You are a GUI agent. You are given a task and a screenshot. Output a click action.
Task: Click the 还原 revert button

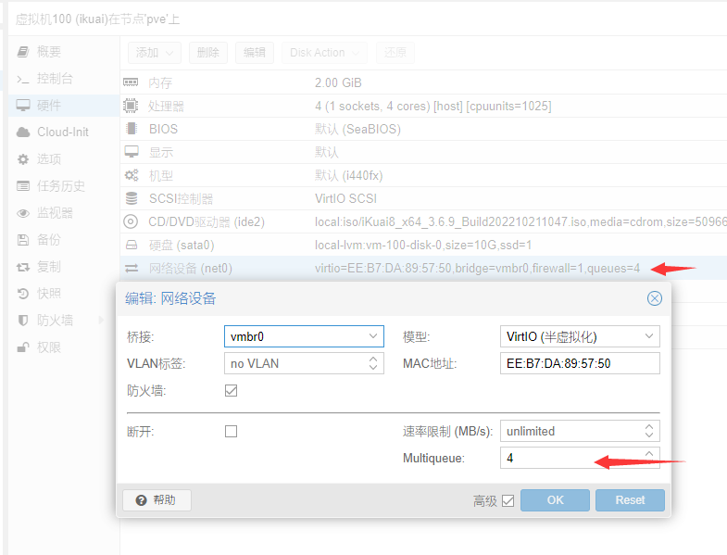(x=395, y=53)
